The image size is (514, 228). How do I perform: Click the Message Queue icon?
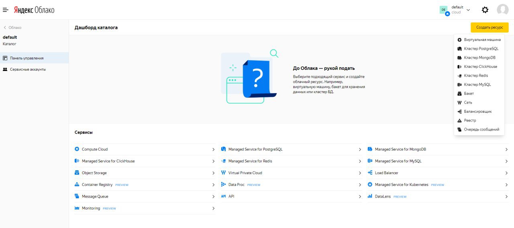tap(77, 197)
